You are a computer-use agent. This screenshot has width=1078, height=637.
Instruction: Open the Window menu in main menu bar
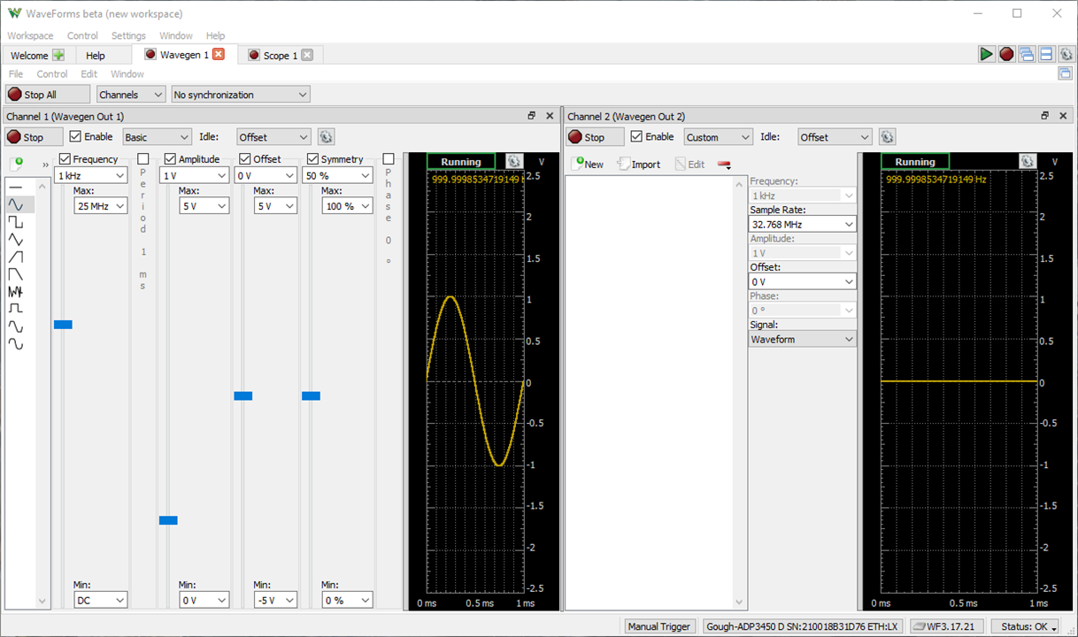coord(175,35)
